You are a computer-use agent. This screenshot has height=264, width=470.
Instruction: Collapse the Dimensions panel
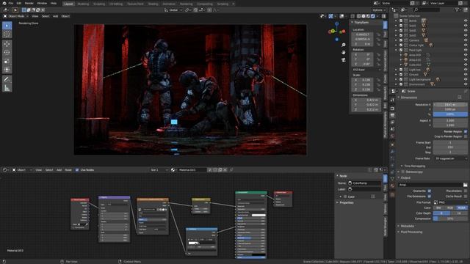(408, 98)
